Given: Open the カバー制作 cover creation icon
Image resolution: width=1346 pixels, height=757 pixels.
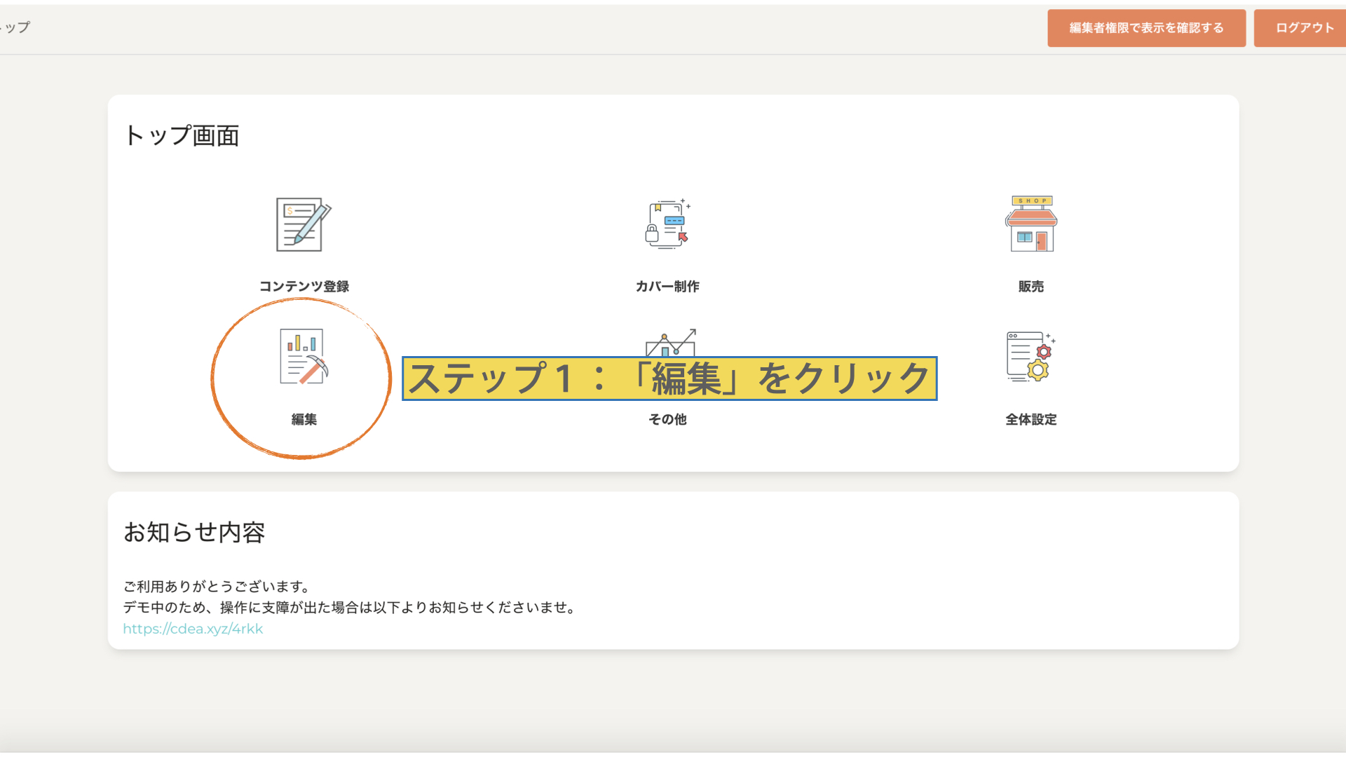Looking at the screenshot, I should tap(667, 224).
